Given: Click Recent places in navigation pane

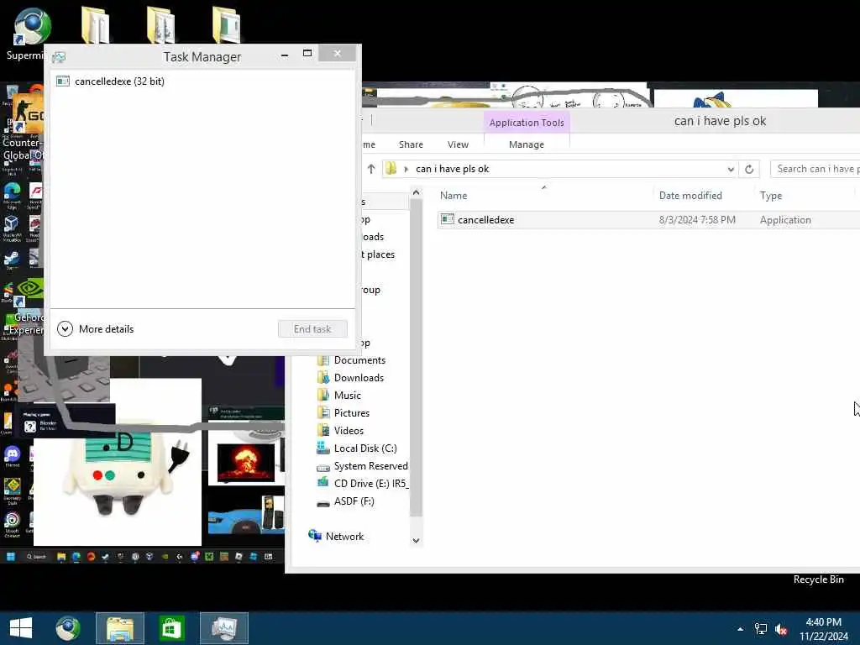Looking at the screenshot, I should [x=379, y=254].
